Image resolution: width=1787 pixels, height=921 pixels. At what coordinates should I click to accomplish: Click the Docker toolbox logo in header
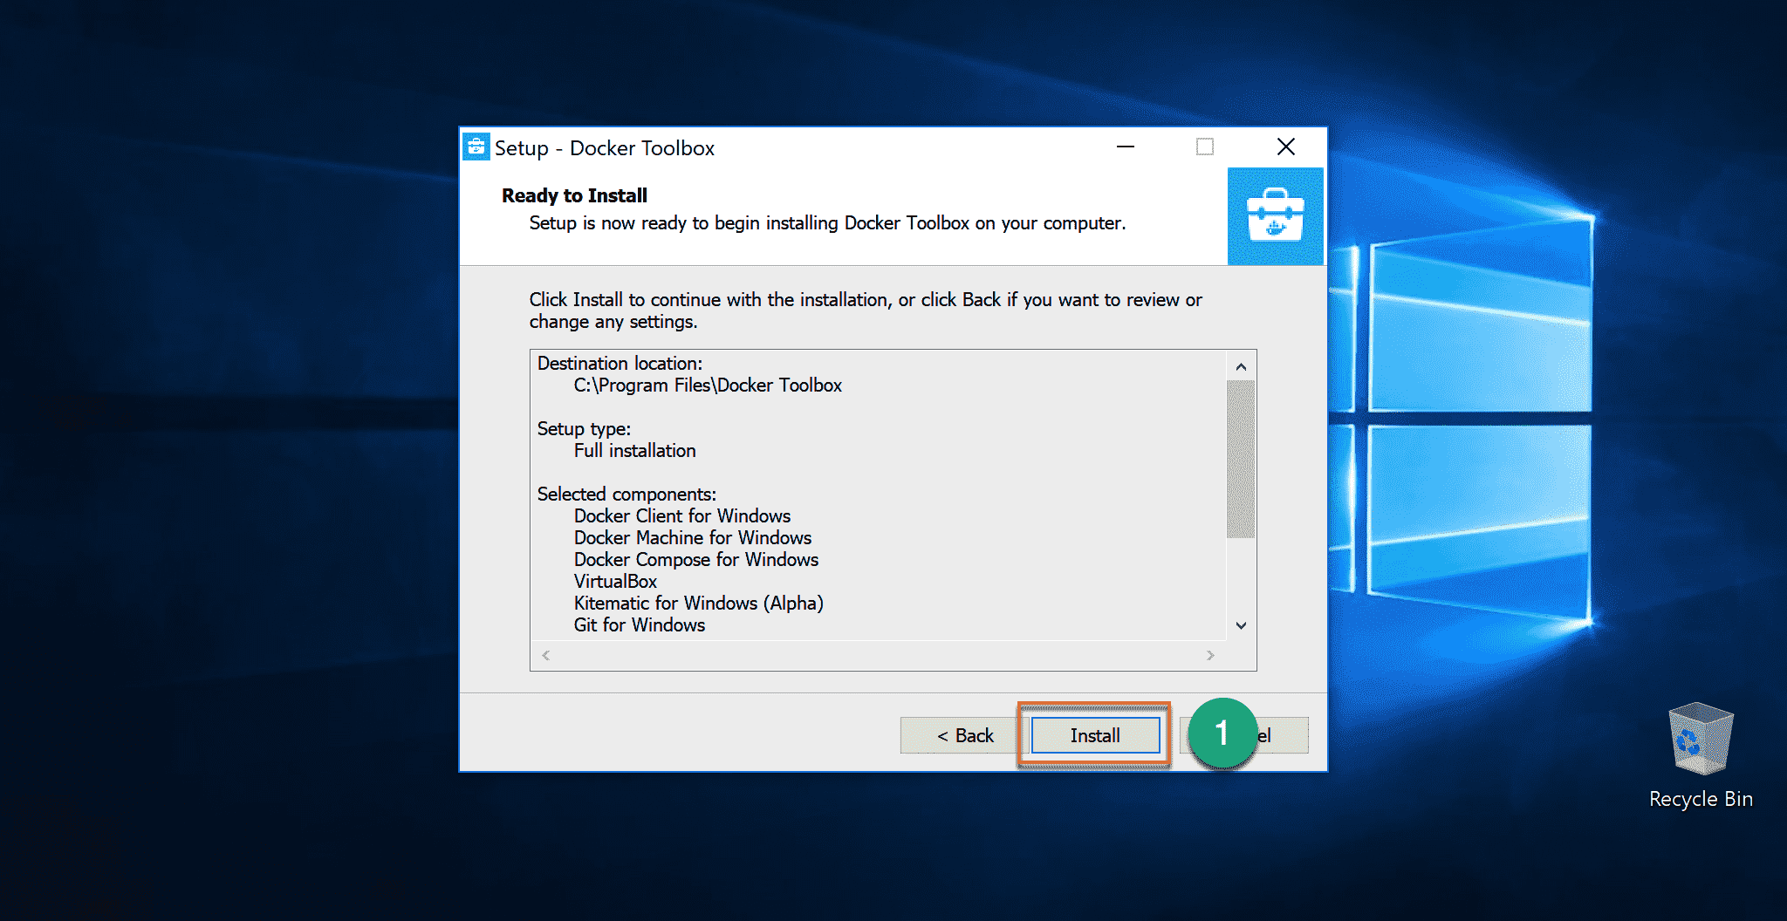1276,216
